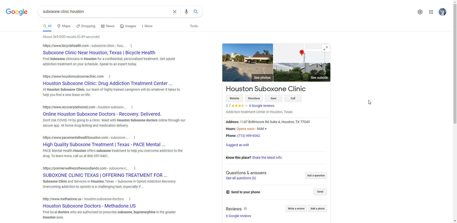Open See photos clinic thumbnail

coord(247,63)
